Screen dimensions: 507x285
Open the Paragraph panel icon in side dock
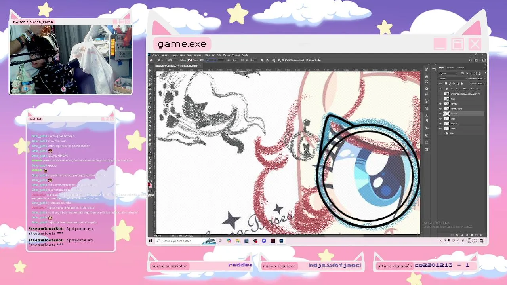point(427,120)
